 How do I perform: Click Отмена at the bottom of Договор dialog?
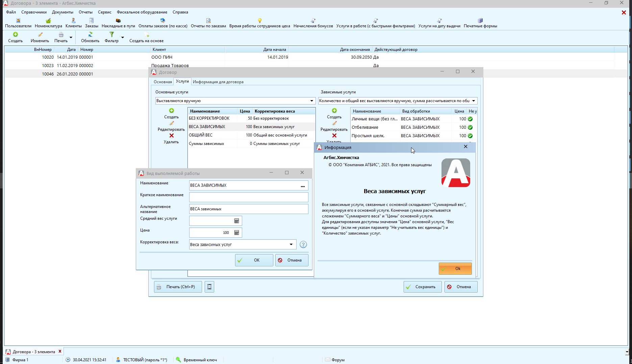click(x=461, y=287)
